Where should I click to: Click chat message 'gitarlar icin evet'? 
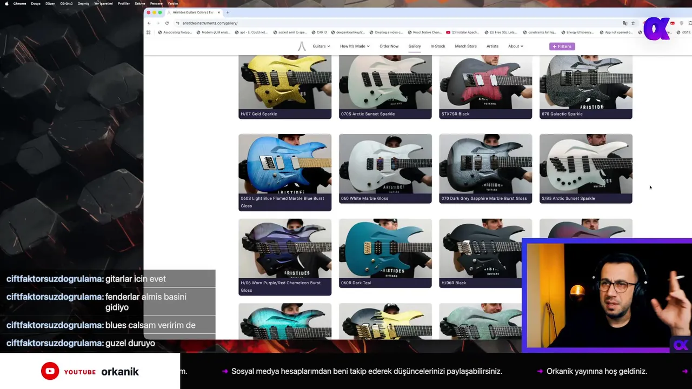136,279
